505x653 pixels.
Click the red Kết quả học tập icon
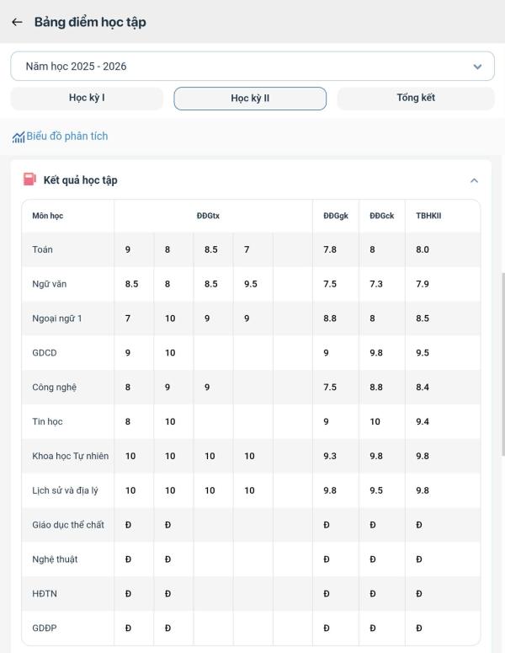click(x=29, y=179)
